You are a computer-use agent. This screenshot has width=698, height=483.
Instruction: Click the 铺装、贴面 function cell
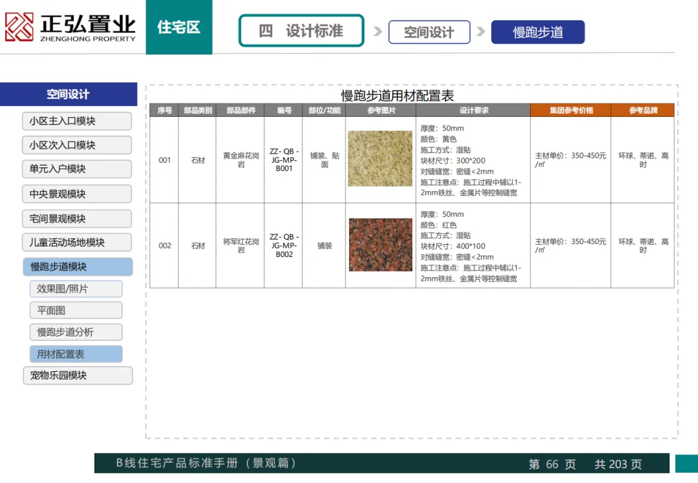click(x=324, y=160)
